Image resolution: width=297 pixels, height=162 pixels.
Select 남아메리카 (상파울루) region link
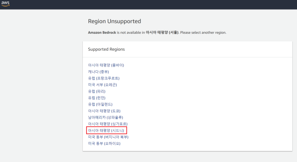[106, 117]
